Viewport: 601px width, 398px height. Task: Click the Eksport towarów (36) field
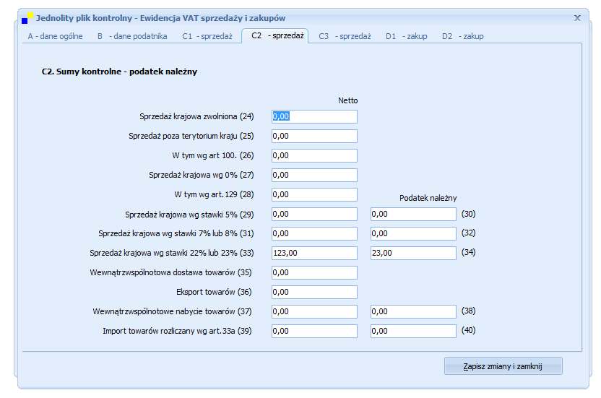click(314, 292)
